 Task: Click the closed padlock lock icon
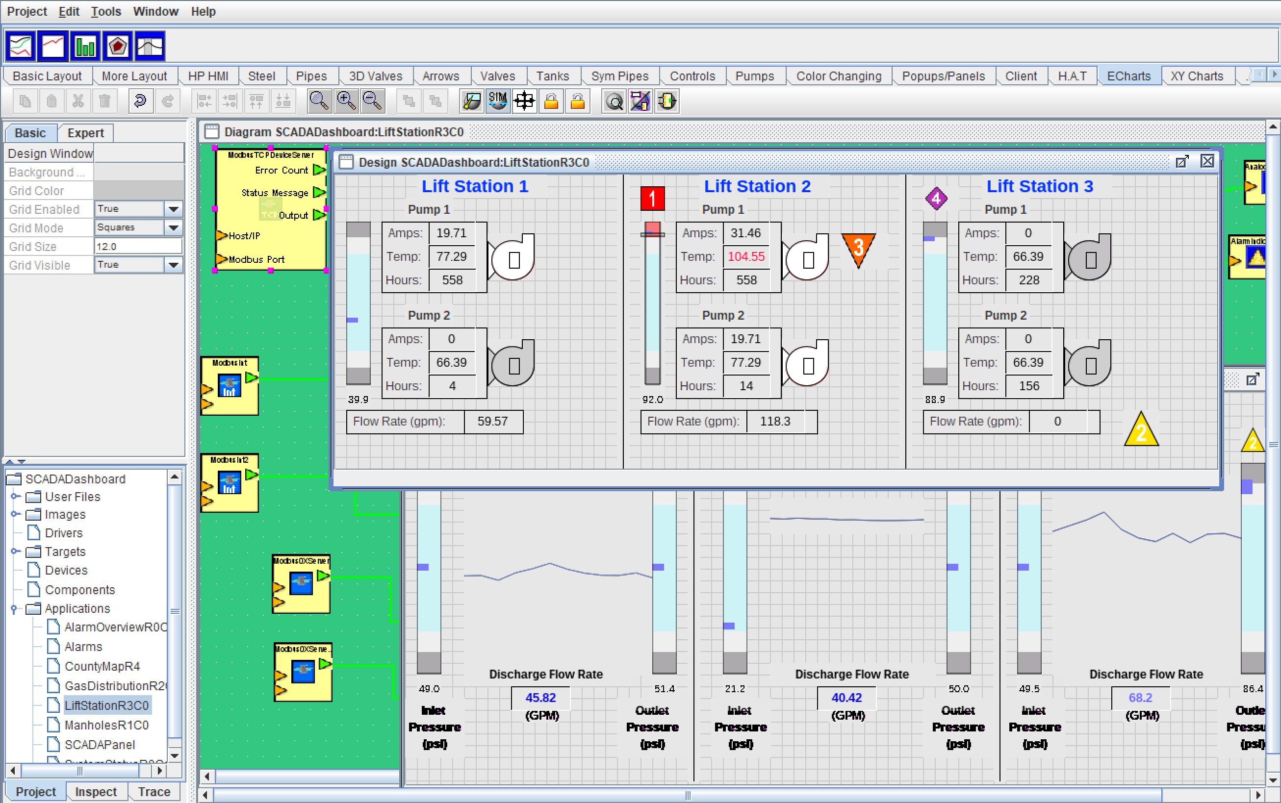tap(551, 101)
